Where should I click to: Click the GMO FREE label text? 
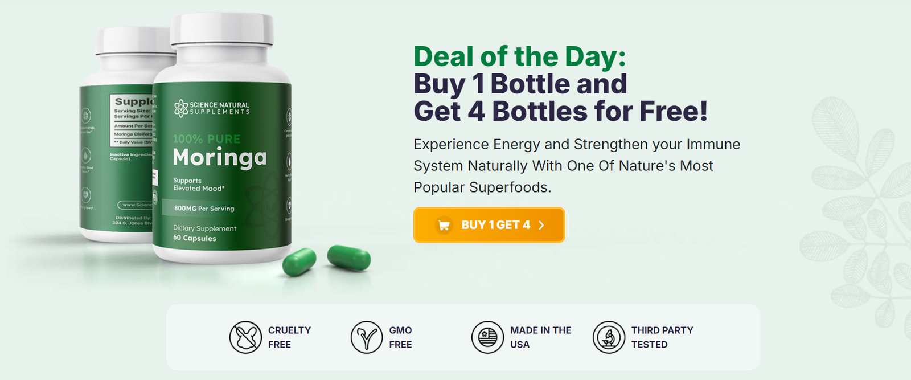point(400,337)
